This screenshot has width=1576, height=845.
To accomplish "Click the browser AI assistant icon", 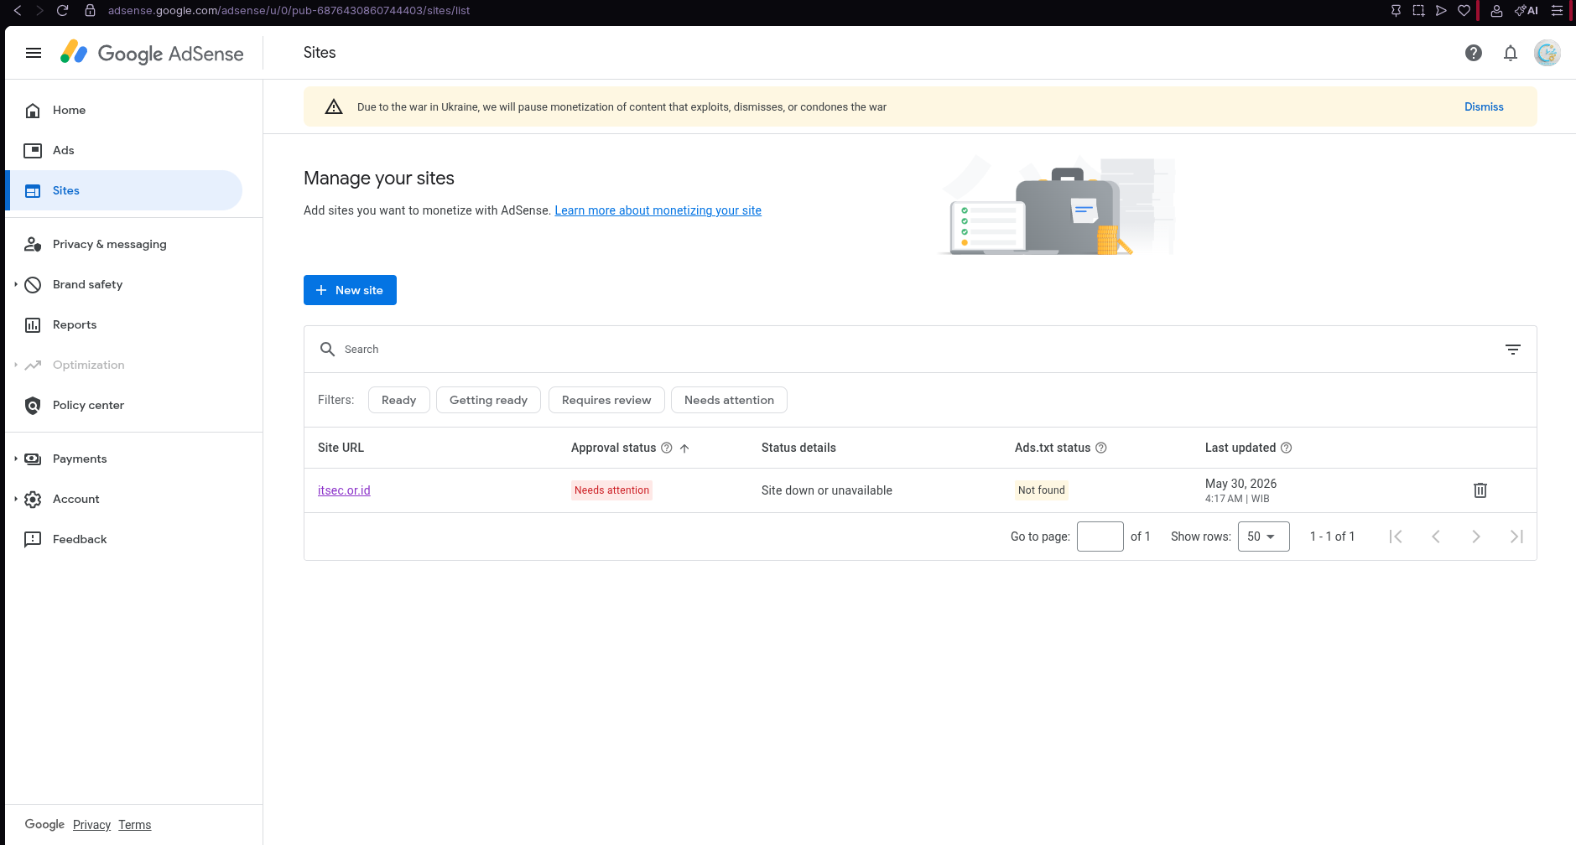I will [x=1527, y=11].
